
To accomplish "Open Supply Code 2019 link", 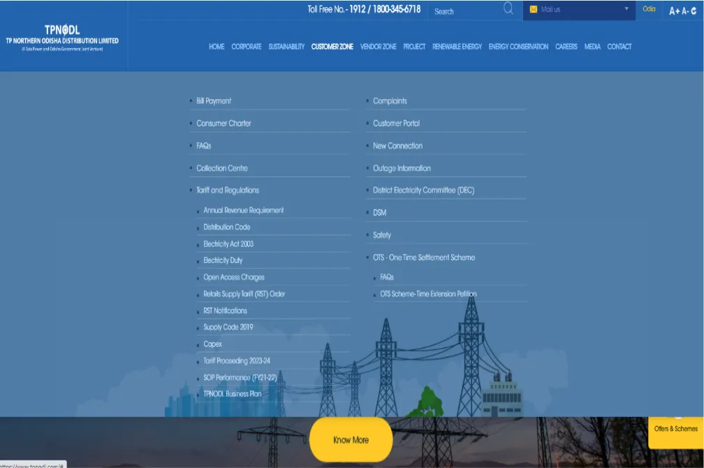I will click(x=228, y=327).
